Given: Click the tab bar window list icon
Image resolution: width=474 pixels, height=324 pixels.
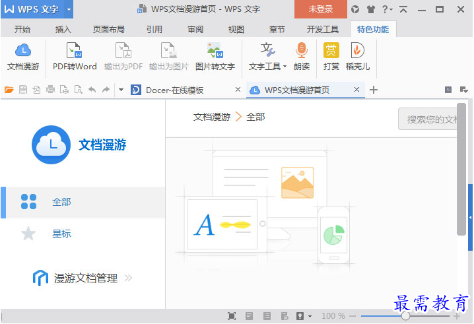Looking at the screenshot, I should [x=448, y=90].
